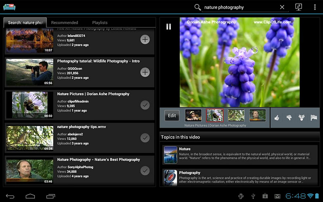Click the thumbs up like icon
Viewport: 323px width, 202px height.
pyautogui.click(x=277, y=118)
